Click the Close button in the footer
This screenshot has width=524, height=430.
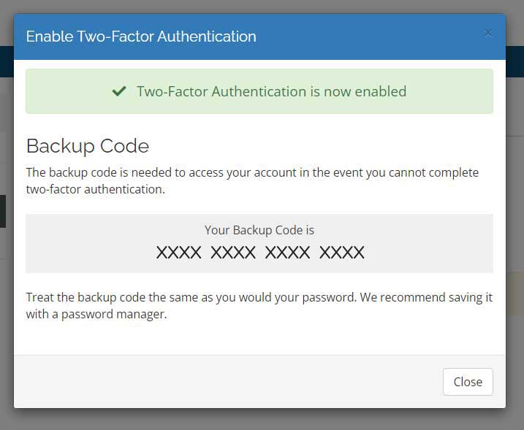pyautogui.click(x=468, y=382)
